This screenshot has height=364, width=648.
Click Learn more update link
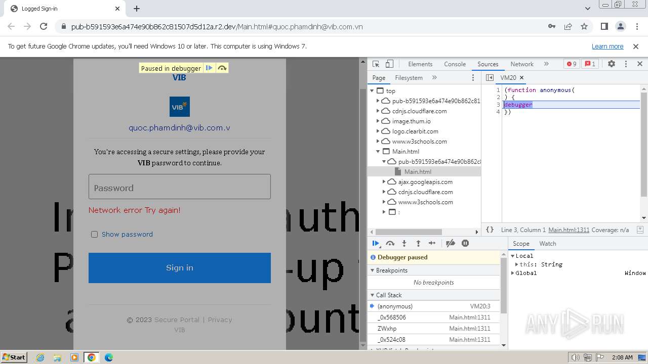[x=607, y=47]
